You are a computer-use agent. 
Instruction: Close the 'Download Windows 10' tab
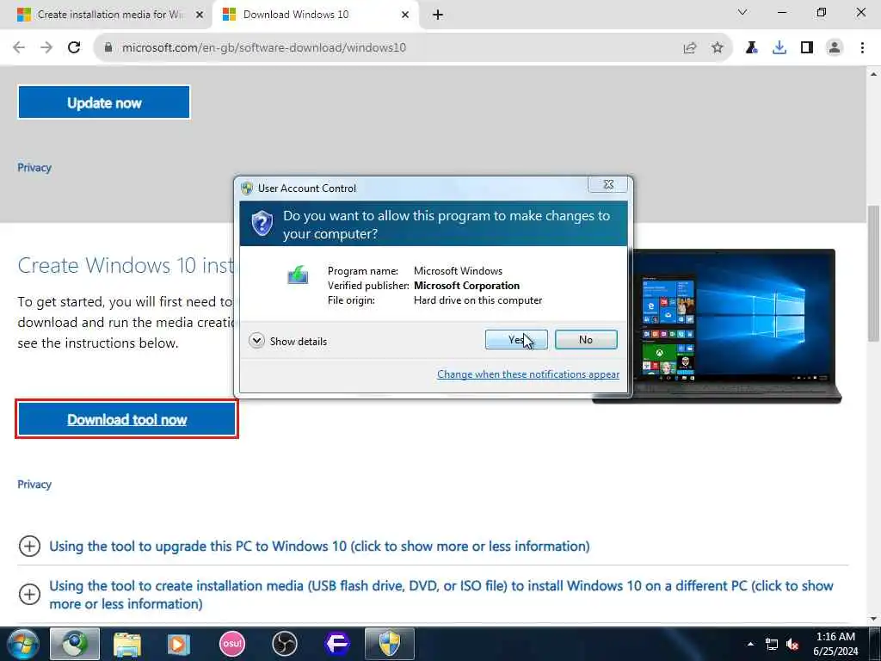pos(405,15)
